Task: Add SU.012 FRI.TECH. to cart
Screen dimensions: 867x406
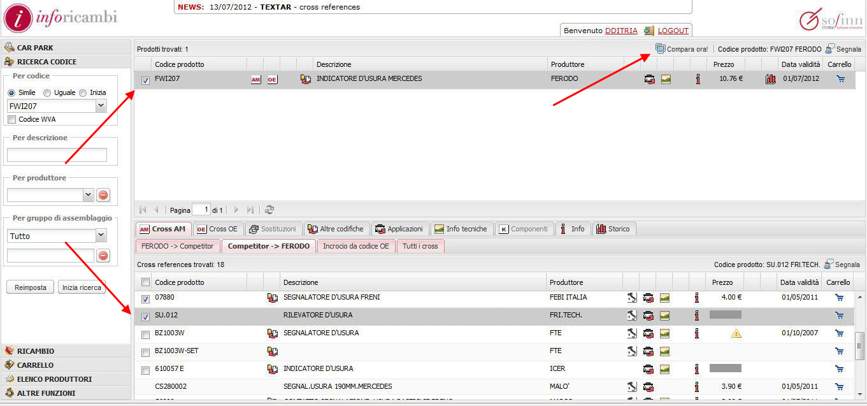Action: tap(839, 315)
